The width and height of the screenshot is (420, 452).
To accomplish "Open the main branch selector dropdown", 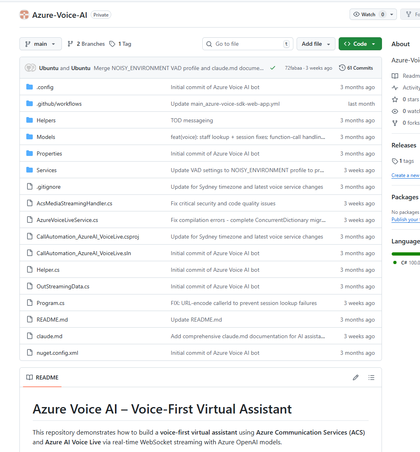I will point(40,43).
